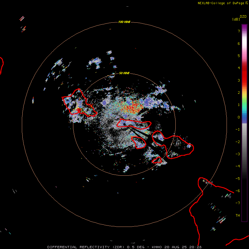Click the -2 value on color scale
Screen dimensions: 249x249
coord(238,142)
